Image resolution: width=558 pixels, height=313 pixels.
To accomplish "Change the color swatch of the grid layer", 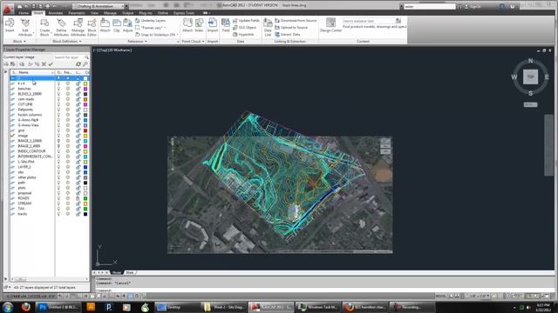I will (x=85, y=130).
